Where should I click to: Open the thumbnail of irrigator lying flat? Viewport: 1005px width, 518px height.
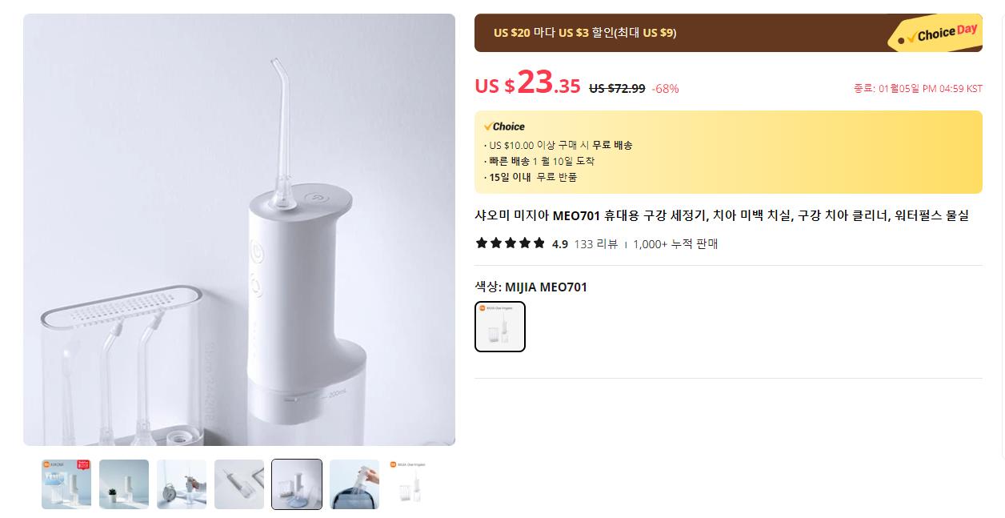(x=239, y=484)
